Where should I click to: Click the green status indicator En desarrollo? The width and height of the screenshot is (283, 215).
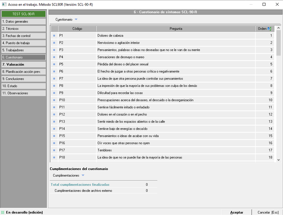coord(3,212)
